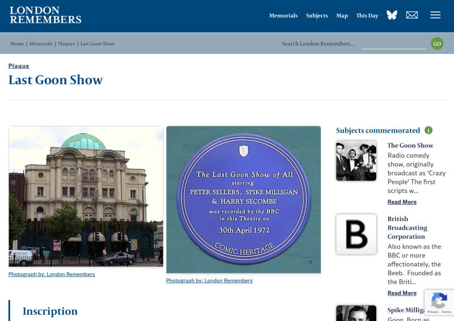Click the London Remembers logo

pos(45,15)
